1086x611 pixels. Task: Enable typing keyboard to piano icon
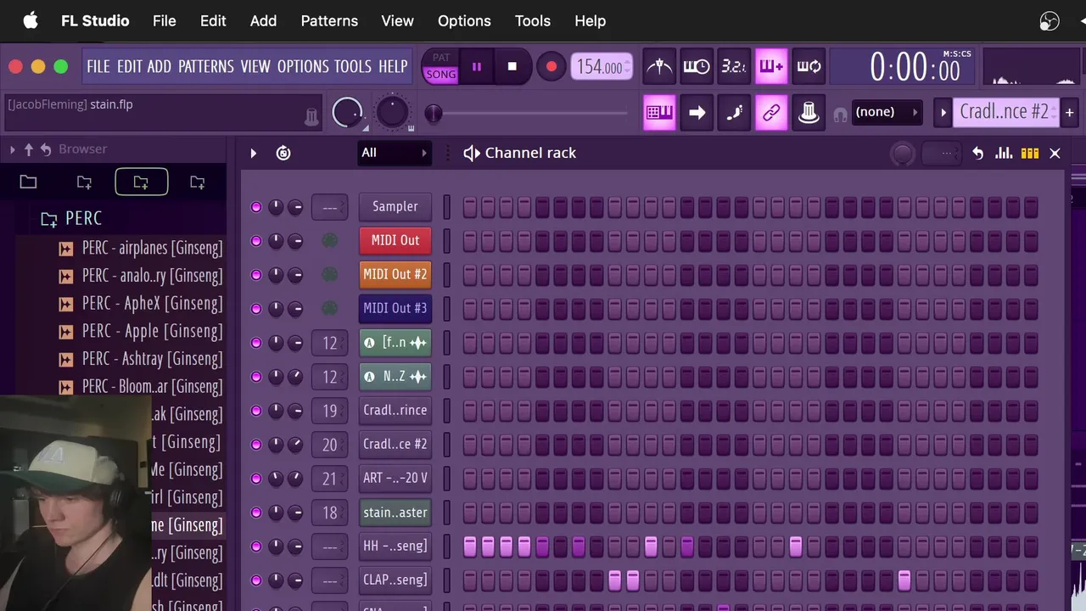click(x=659, y=112)
